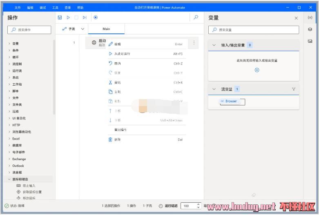Click the filter icon in 流变量 section
The height and width of the screenshot is (215, 319).
click(x=293, y=89)
